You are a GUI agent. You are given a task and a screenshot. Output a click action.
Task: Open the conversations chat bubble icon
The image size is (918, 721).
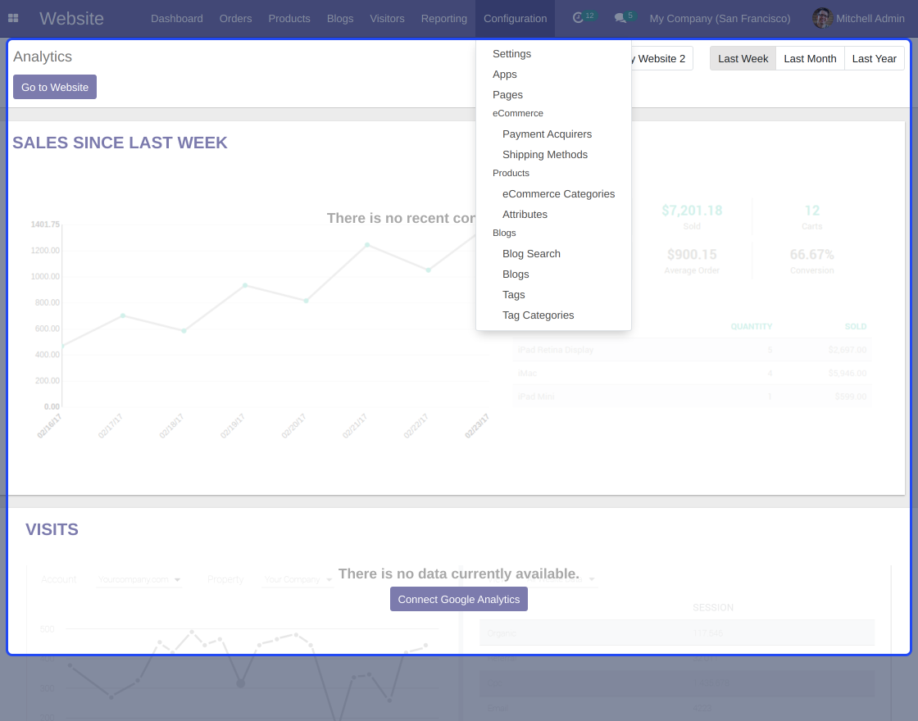coord(620,18)
